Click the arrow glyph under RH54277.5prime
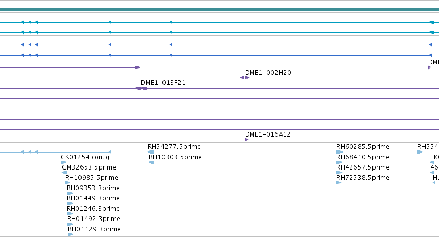This screenshot has width=439, height=237. [x=151, y=152]
